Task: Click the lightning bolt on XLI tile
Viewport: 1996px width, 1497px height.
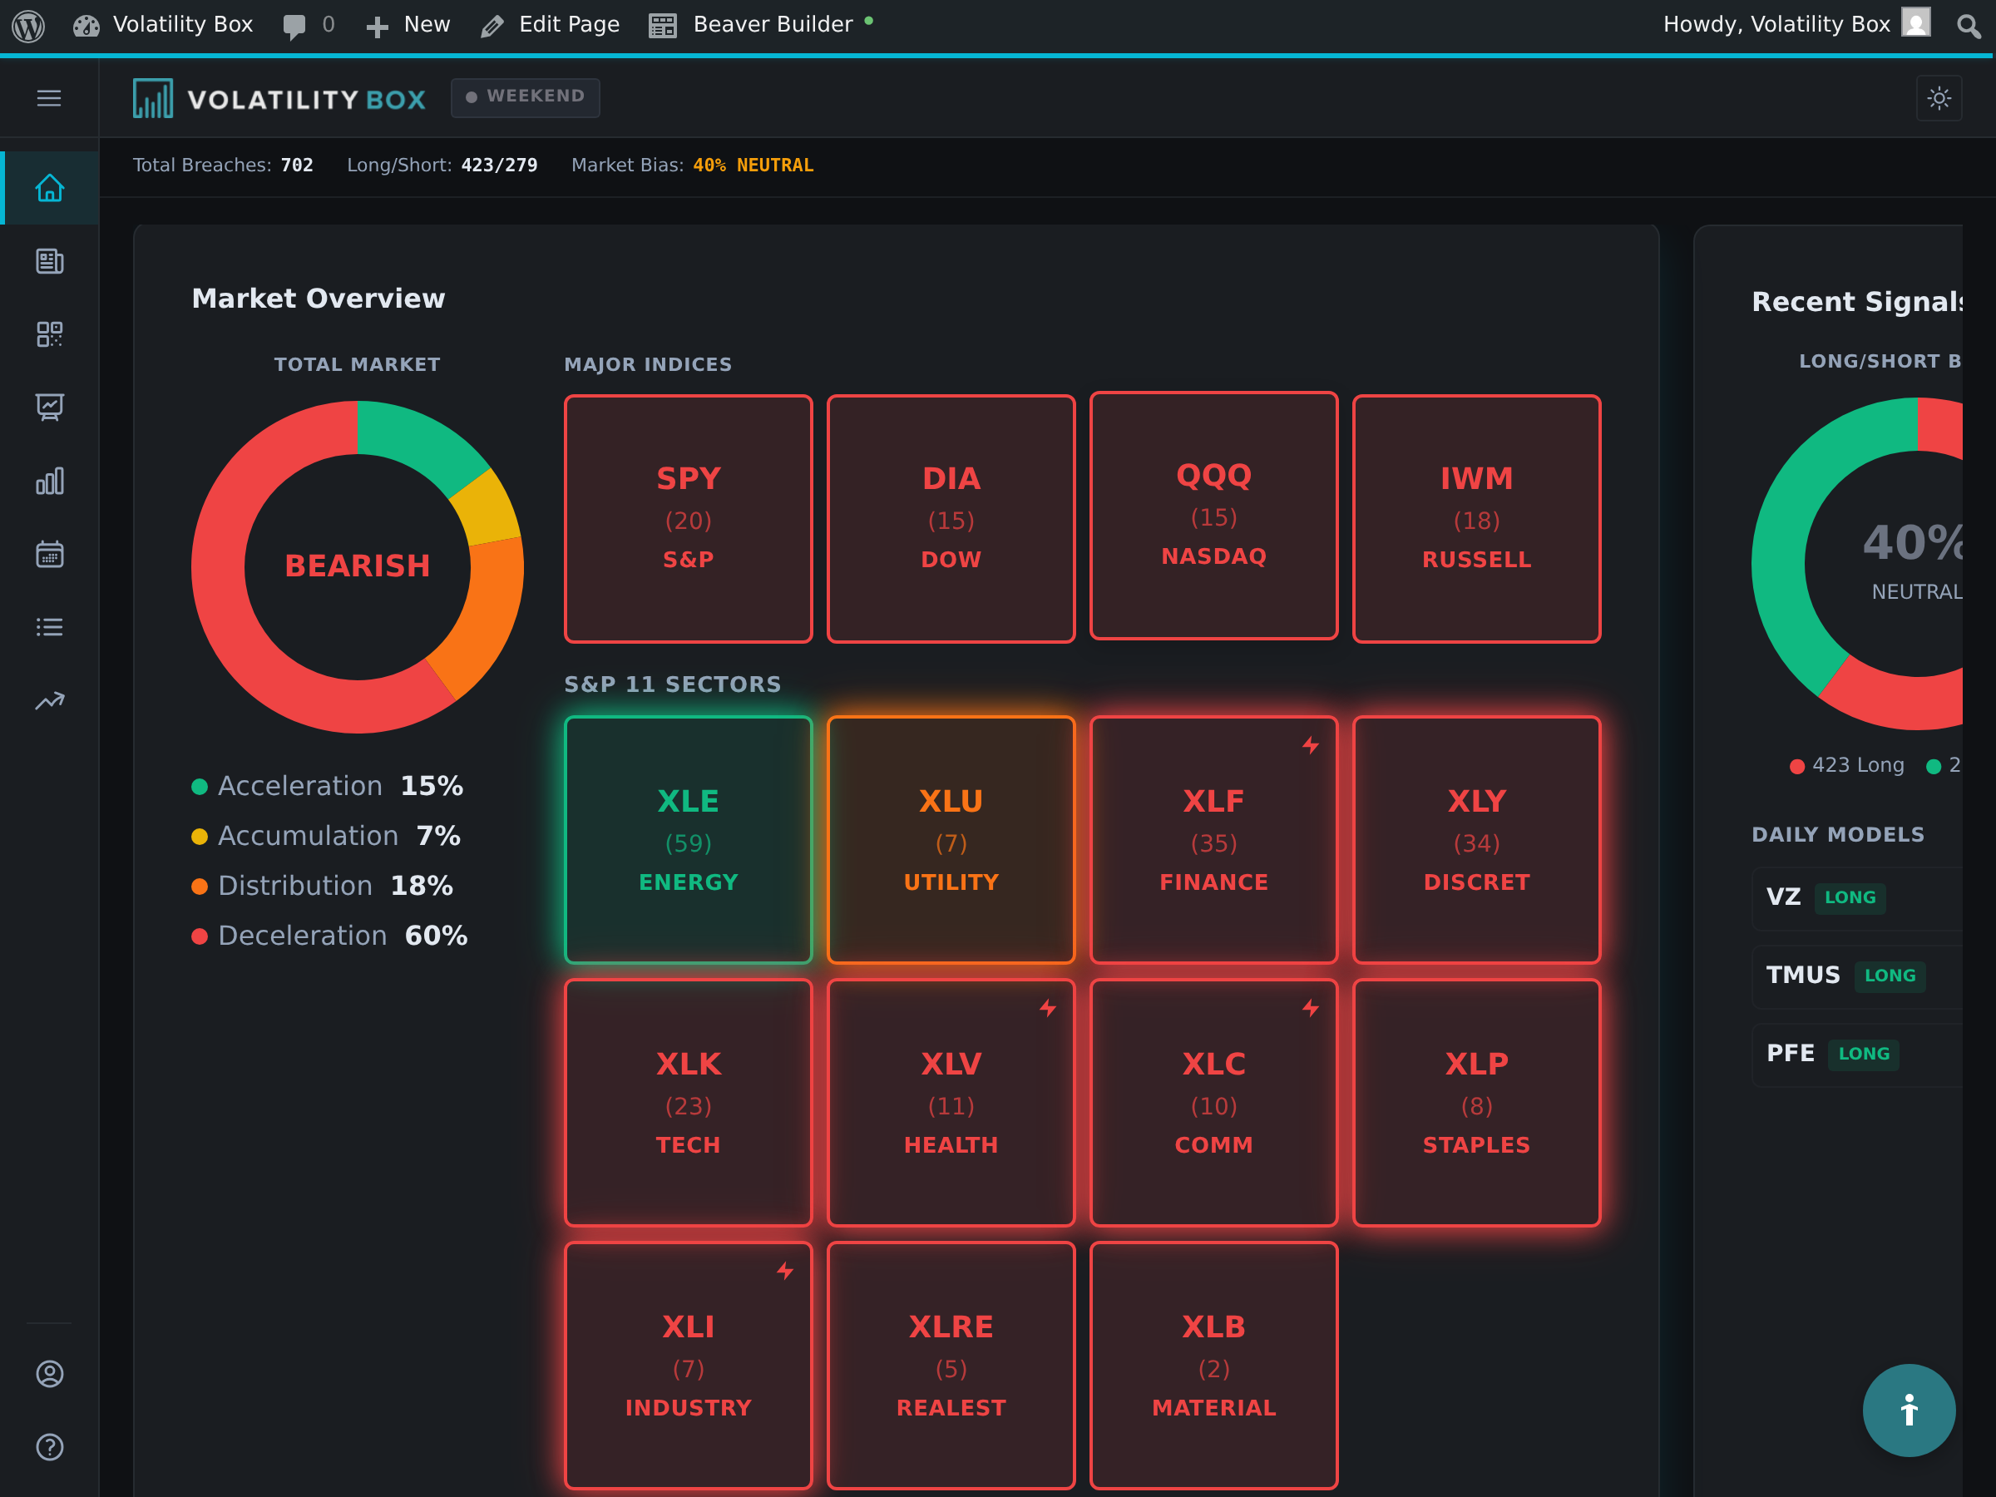Action: (785, 1270)
